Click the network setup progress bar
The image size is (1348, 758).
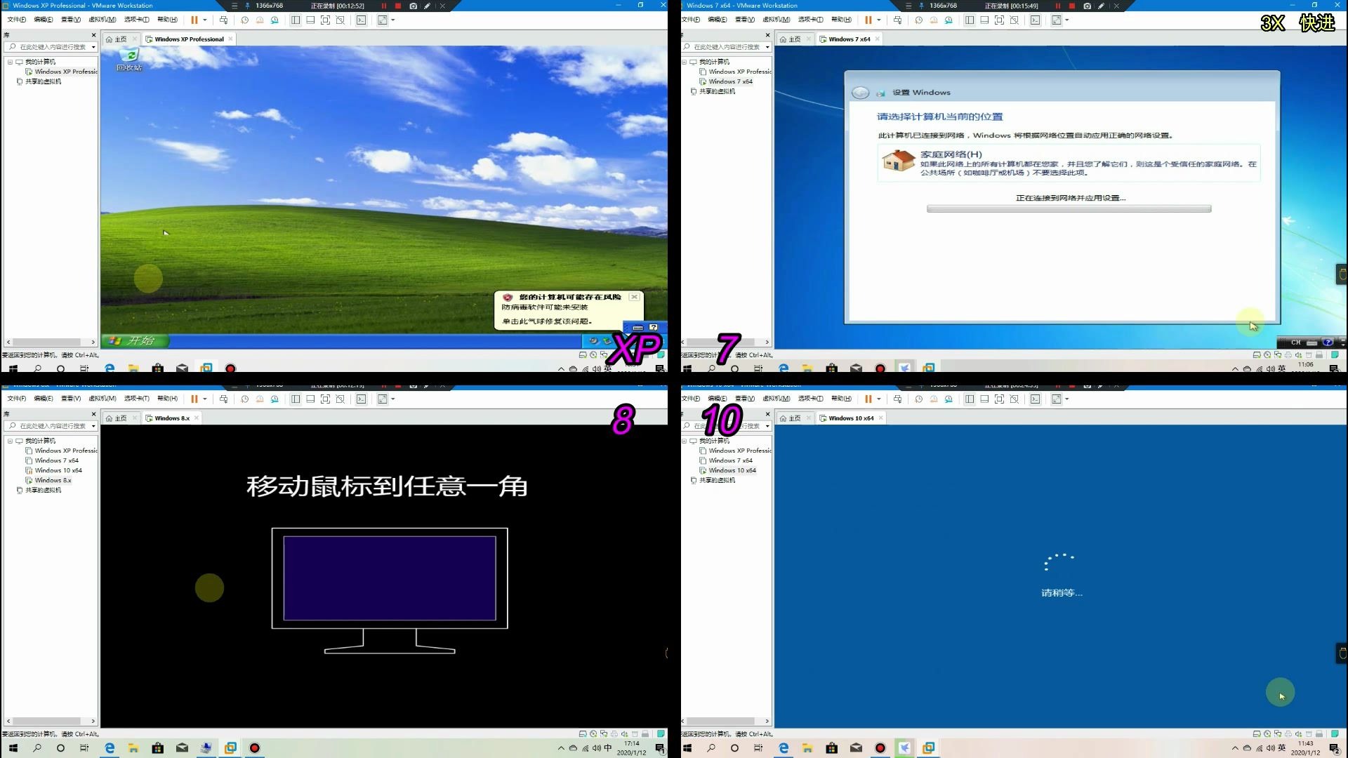[1069, 208]
